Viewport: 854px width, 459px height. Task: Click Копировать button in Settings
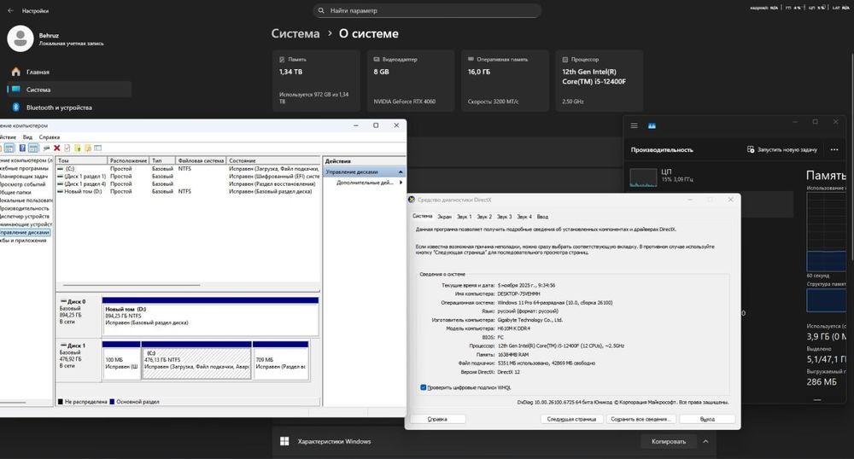tap(669, 441)
